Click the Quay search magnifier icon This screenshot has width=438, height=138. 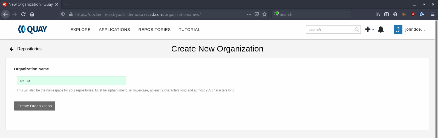357,30
